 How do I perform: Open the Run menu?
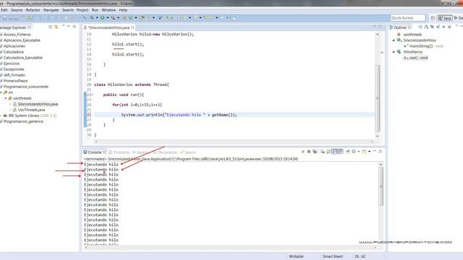pyautogui.click(x=95, y=9)
